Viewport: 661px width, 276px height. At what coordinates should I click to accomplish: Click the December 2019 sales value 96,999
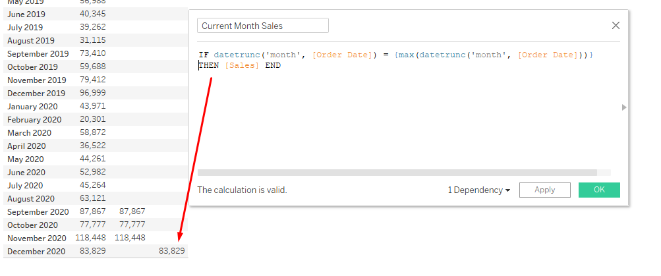click(92, 93)
